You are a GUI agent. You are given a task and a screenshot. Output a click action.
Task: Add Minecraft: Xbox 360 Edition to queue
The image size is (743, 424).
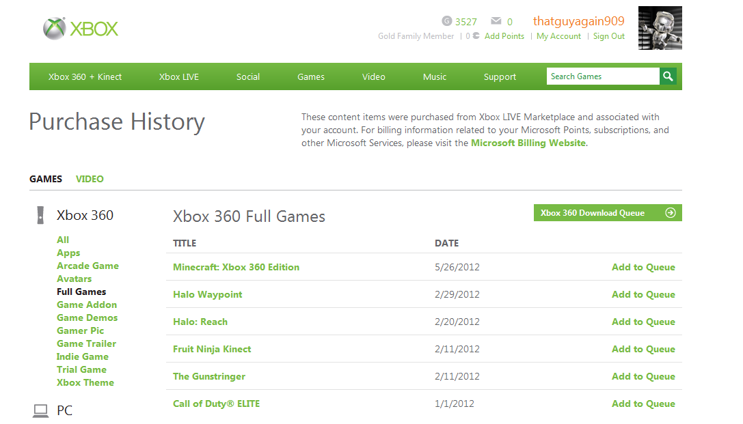(x=643, y=267)
